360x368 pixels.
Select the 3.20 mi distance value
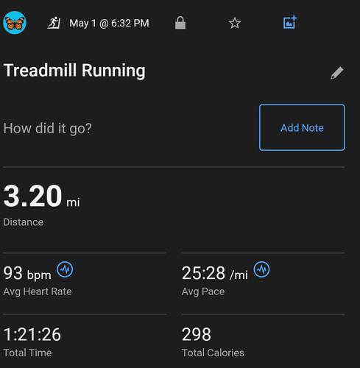pos(41,197)
